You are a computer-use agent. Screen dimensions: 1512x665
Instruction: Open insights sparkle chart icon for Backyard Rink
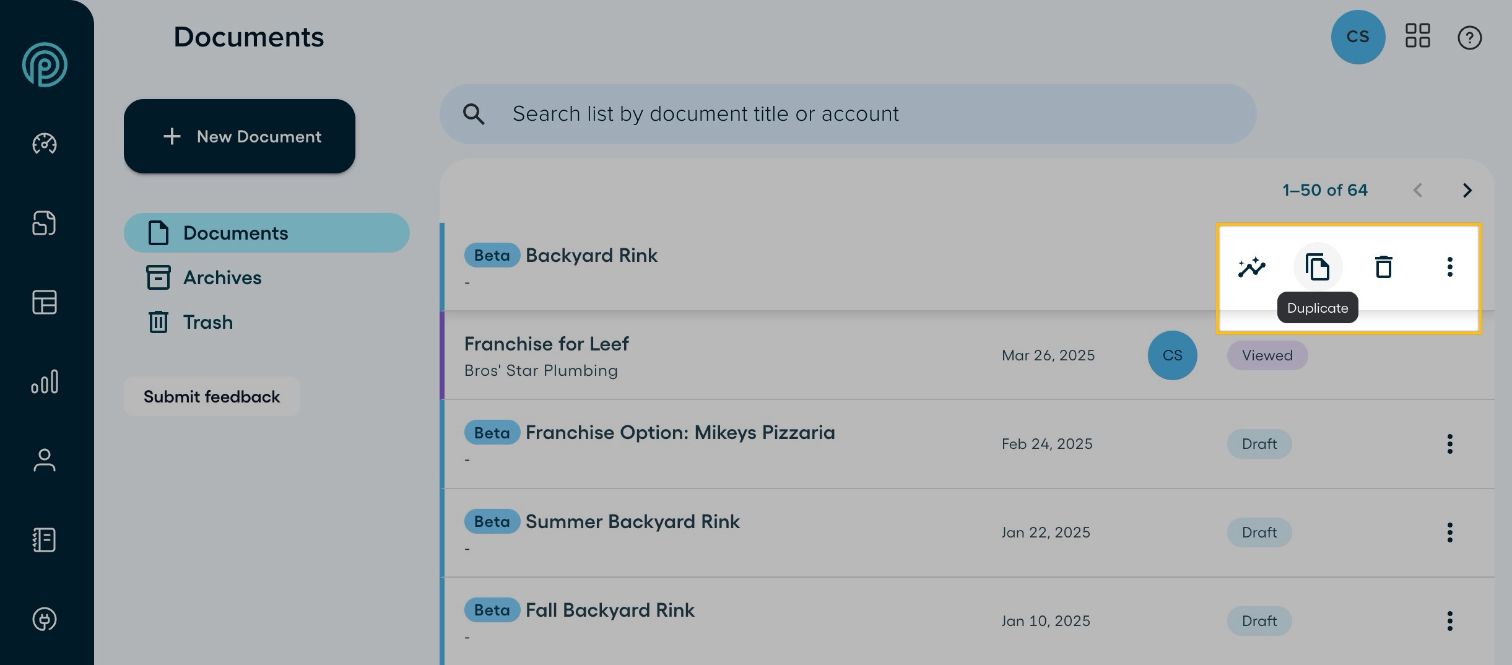1252,267
